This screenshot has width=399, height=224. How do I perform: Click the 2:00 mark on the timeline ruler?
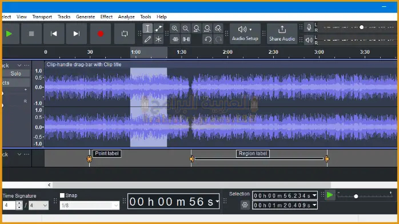[x=228, y=52]
